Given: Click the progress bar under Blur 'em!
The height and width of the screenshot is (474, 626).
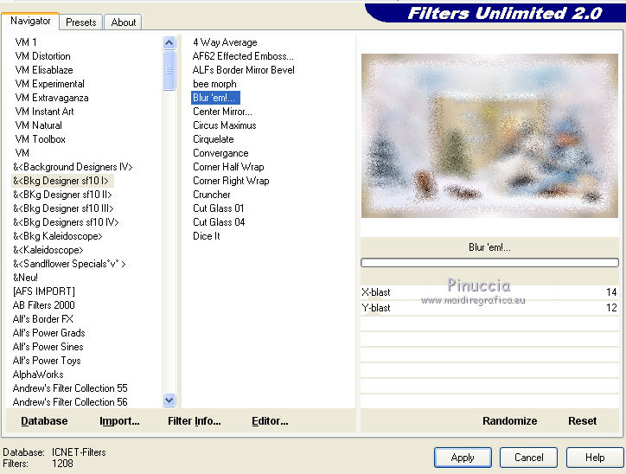Looking at the screenshot, I should coord(489,262).
